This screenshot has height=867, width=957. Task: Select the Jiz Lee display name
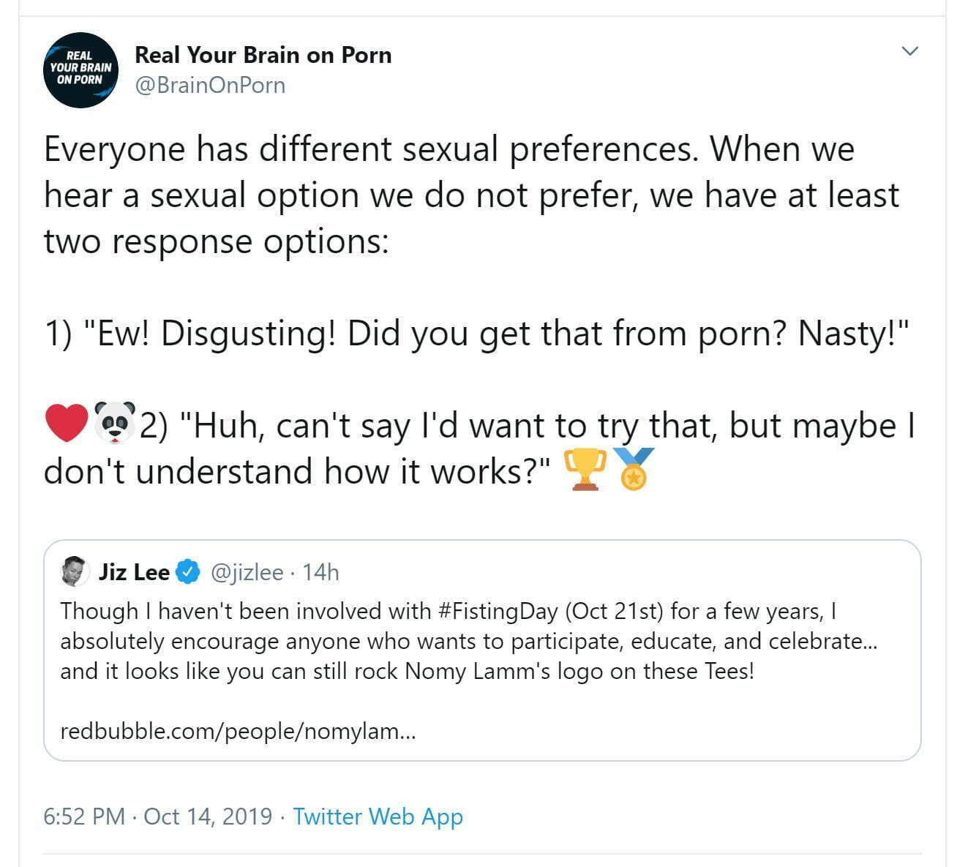click(134, 571)
